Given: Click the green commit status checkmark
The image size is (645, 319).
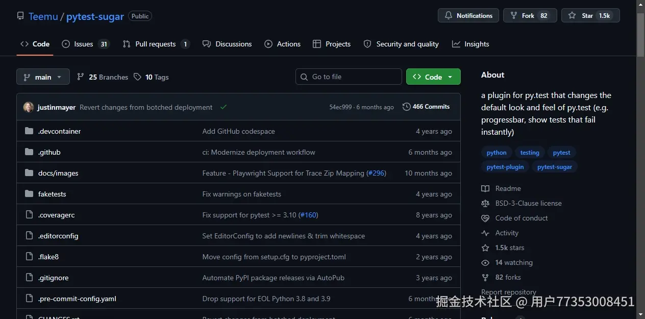Looking at the screenshot, I should [x=224, y=107].
